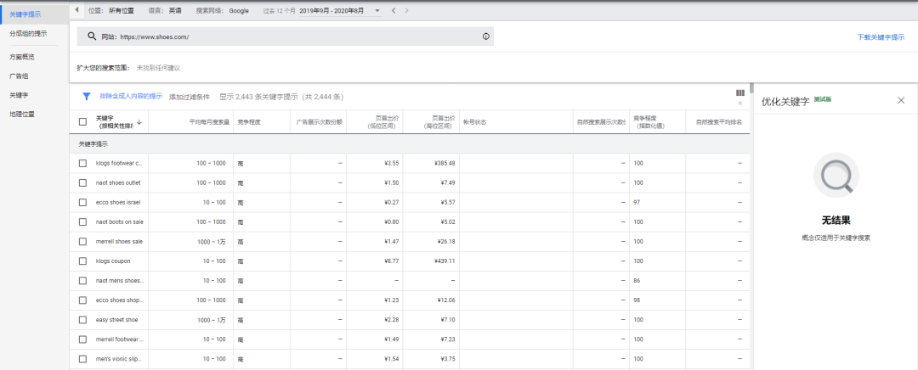Screen dimensions: 918x370
Task: Click 排除含成人内容的提示 filter link
Action: 131,96
